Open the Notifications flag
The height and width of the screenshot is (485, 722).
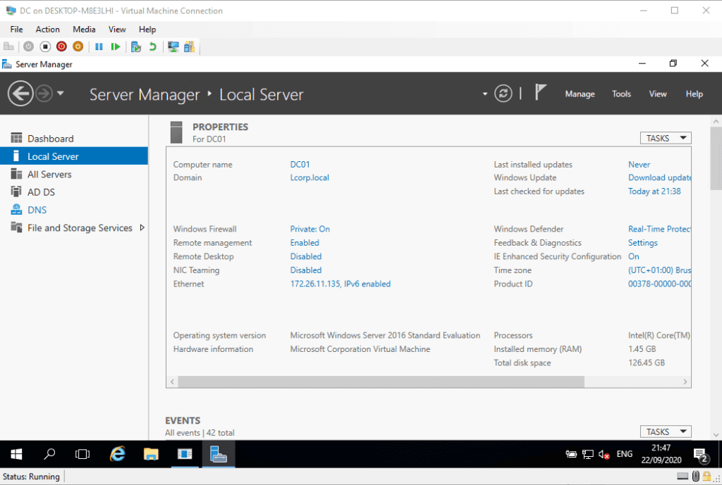coord(541,92)
